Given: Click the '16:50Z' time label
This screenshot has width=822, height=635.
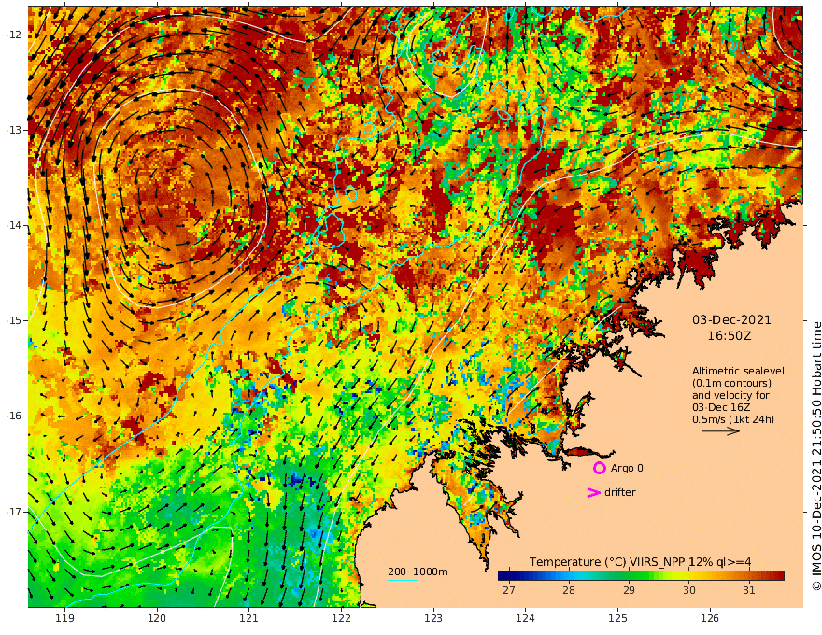Looking at the screenshot, I should click(730, 336).
